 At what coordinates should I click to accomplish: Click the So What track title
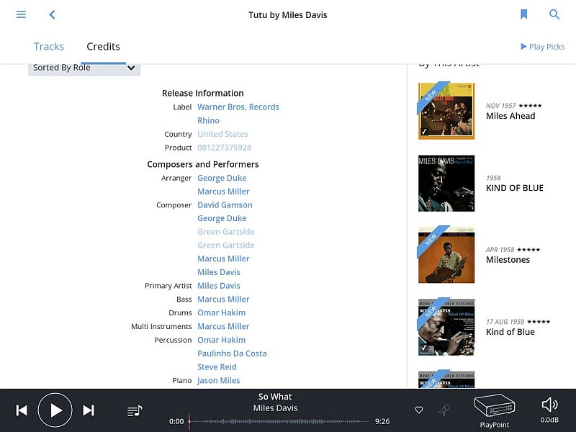tap(275, 397)
